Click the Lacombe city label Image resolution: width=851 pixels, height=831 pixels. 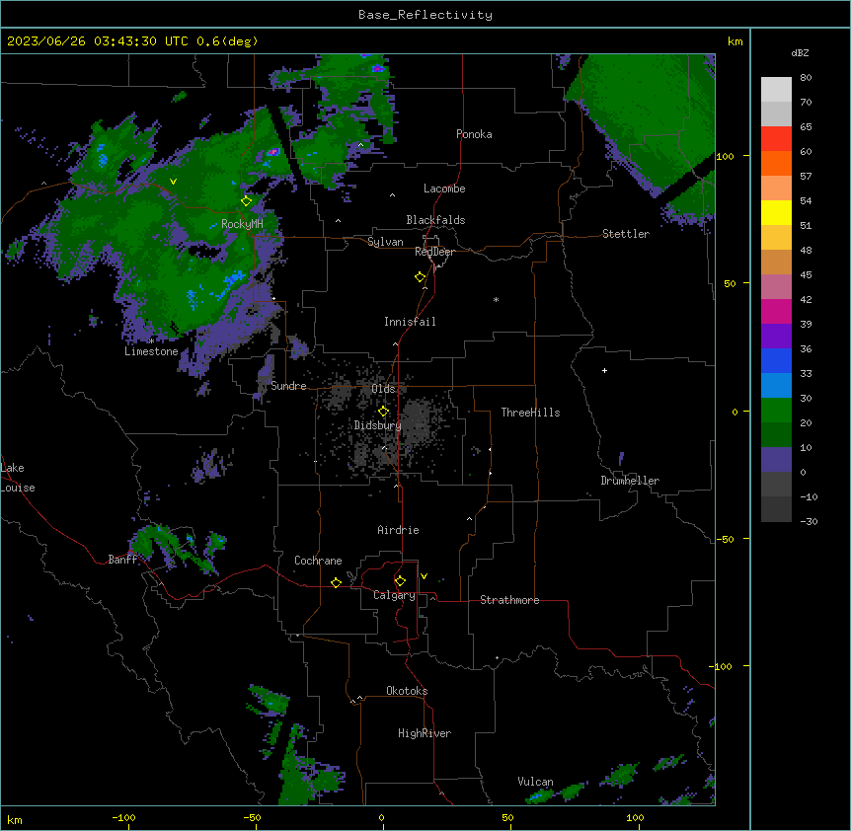pyautogui.click(x=444, y=189)
